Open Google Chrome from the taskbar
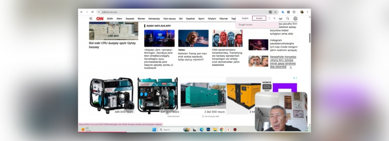The width and height of the screenshot is (389, 141). [221, 129]
